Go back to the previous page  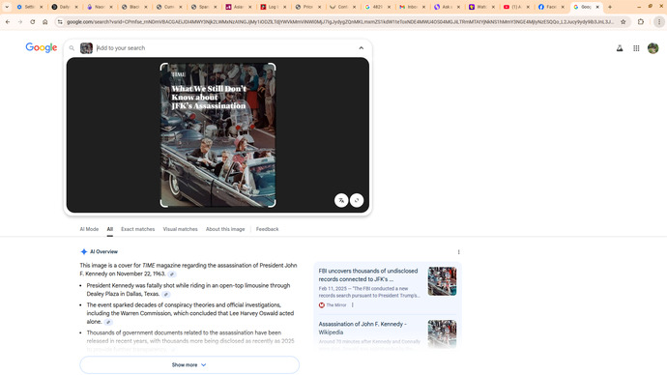[x=8, y=21]
